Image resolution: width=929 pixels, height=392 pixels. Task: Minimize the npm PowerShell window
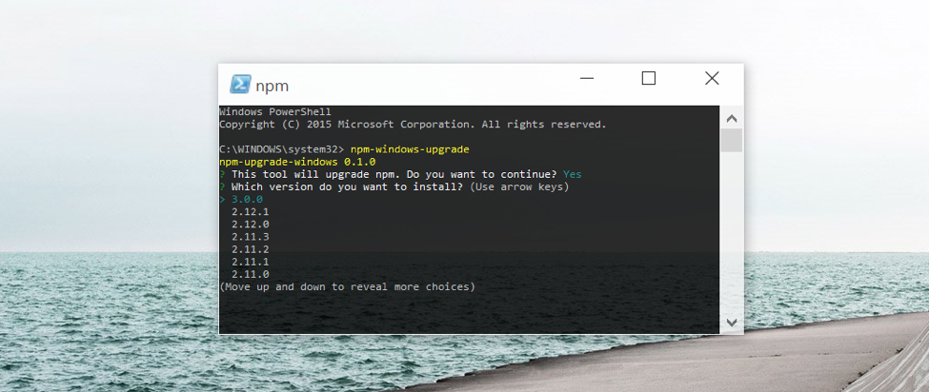pyautogui.click(x=585, y=79)
